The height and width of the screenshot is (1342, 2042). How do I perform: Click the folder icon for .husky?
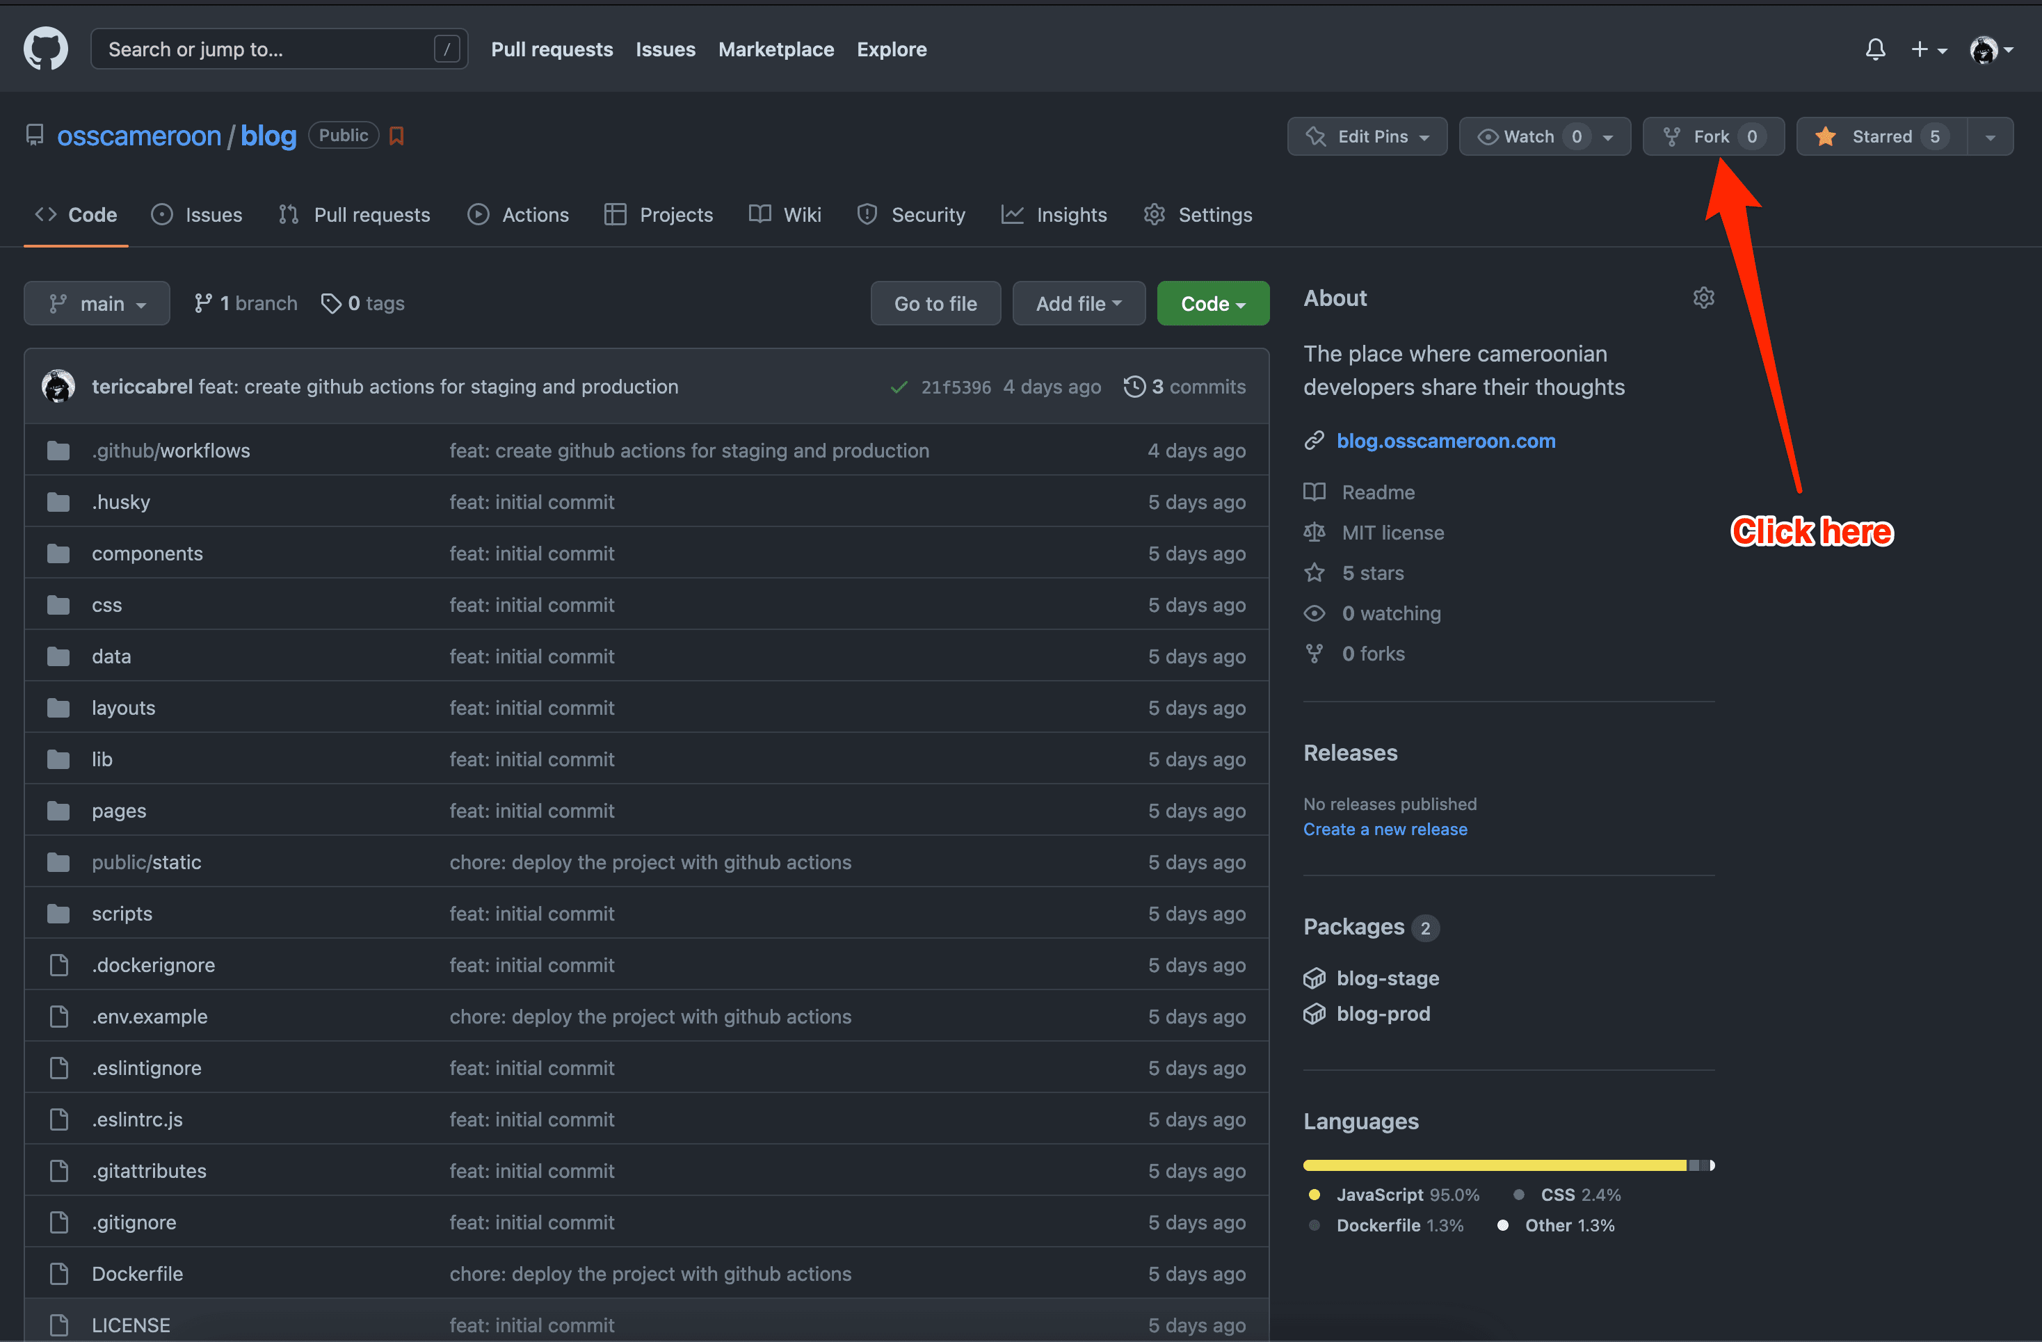58,501
